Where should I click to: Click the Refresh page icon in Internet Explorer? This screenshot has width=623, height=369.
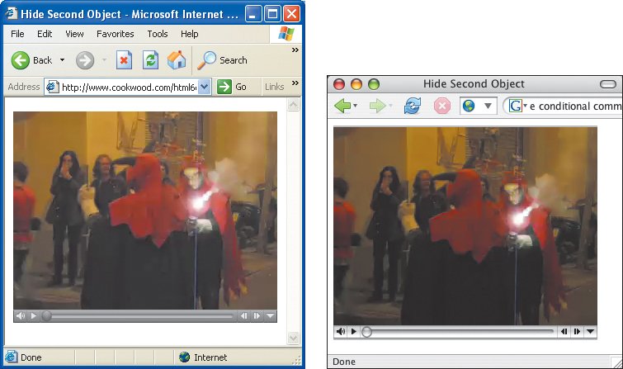pos(150,60)
